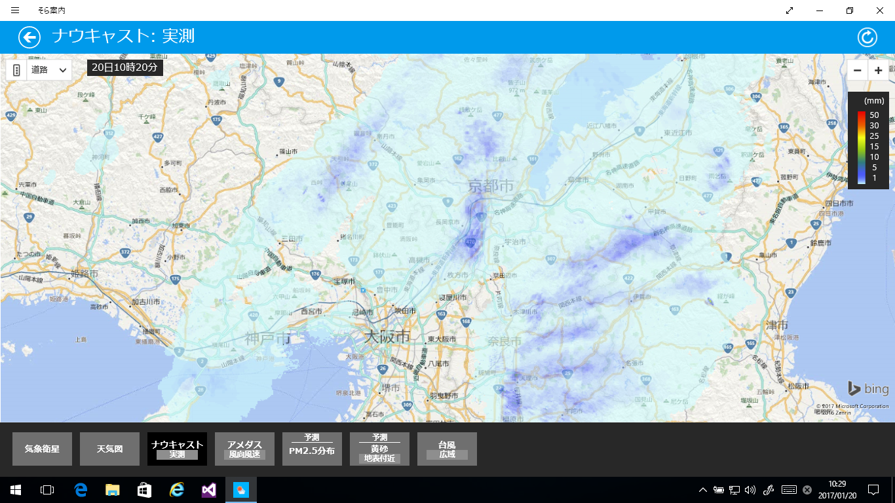The height and width of the screenshot is (503, 895).
Task: Select the ナウキャスト 実測 tab
Action: click(177, 449)
